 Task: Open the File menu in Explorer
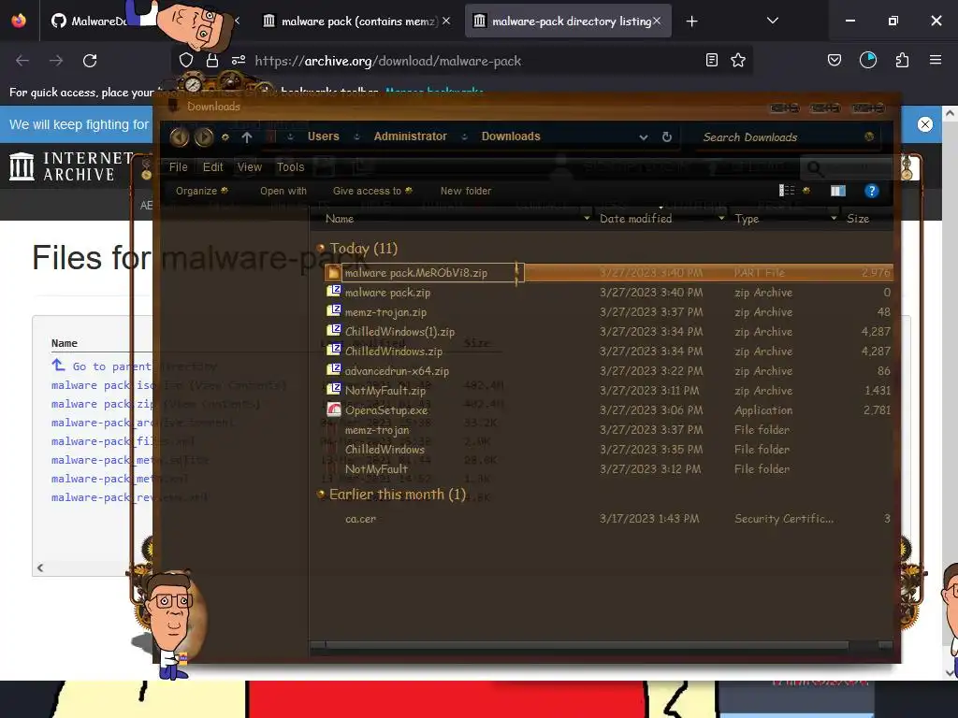pos(179,166)
